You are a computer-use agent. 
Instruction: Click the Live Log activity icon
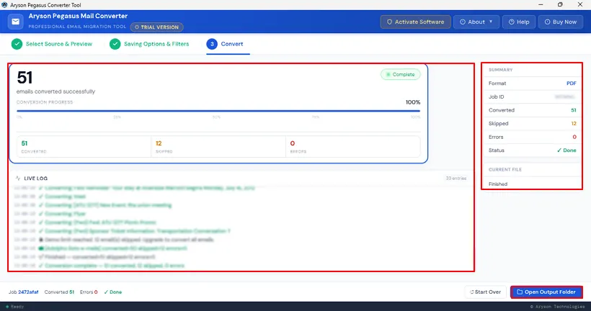(x=18, y=178)
